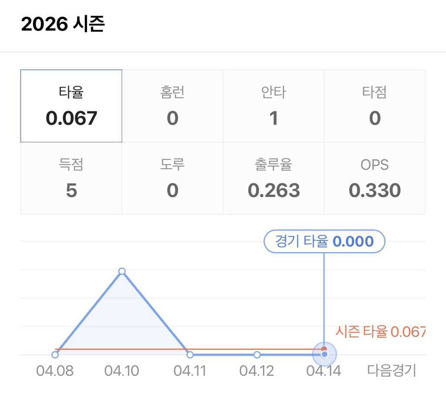This screenshot has height=406, width=446.
Task: Click the 04.08 data point on chart
Action: pyautogui.click(x=55, y=355)
